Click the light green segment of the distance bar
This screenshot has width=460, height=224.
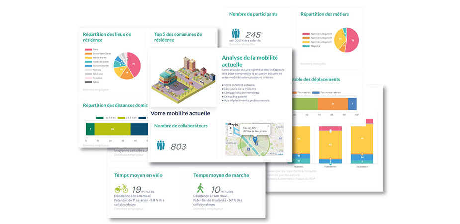coord(112,129)
